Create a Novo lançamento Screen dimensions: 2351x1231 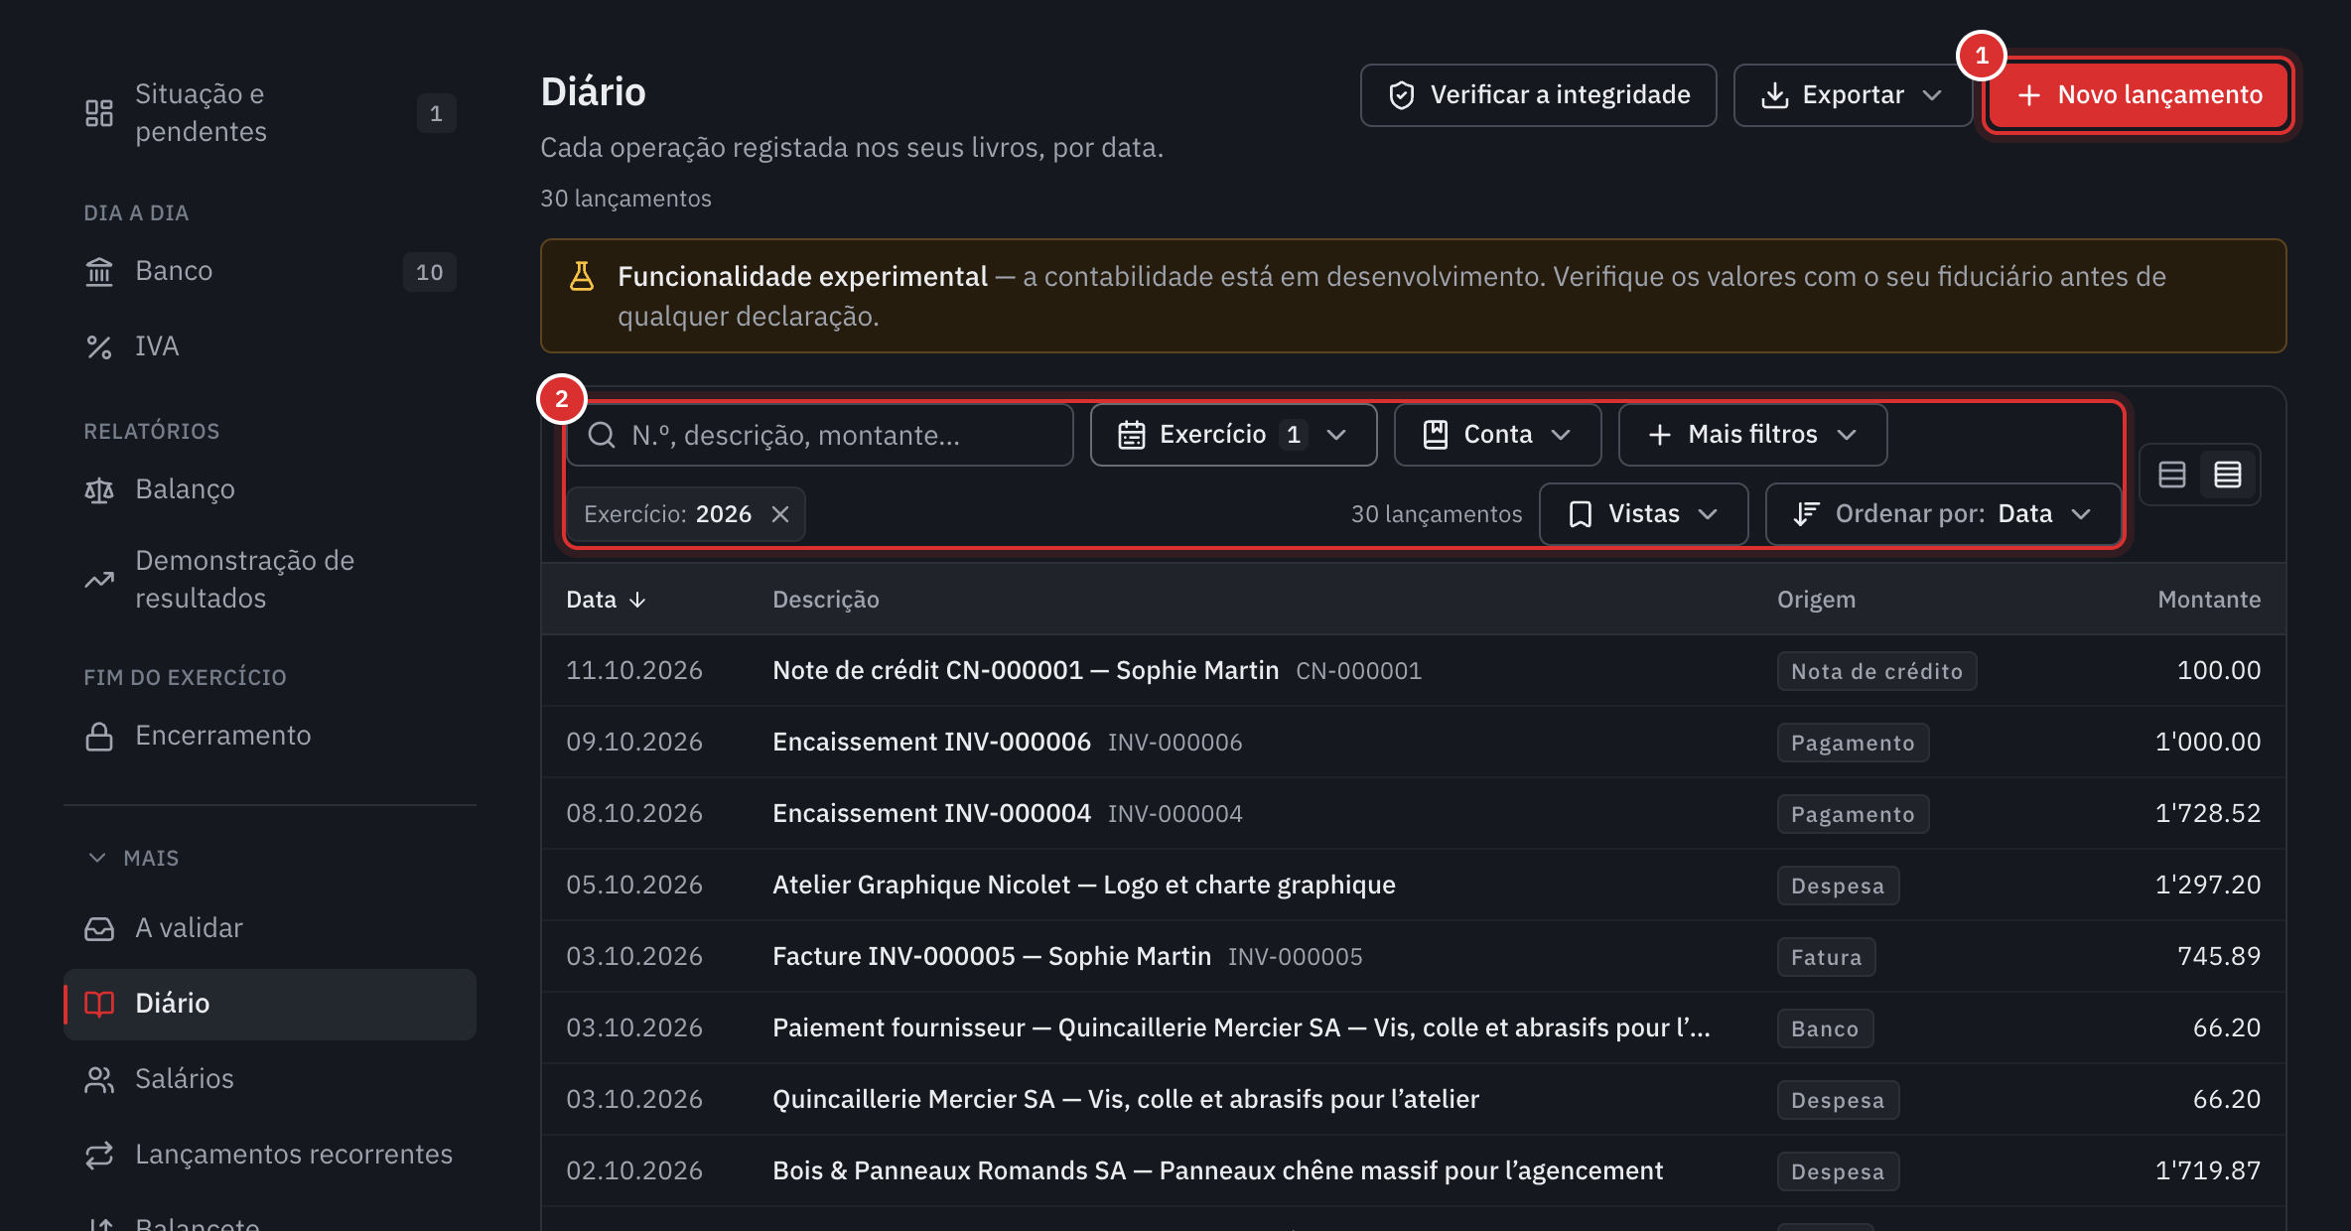(2139, 95)
